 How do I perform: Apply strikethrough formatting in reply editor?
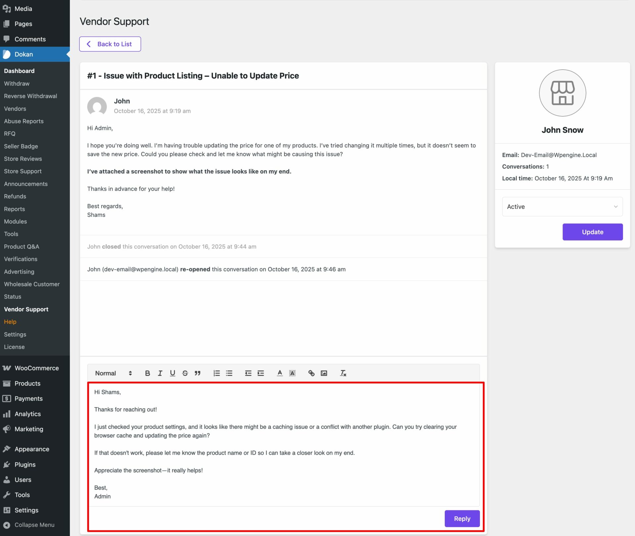185,373
